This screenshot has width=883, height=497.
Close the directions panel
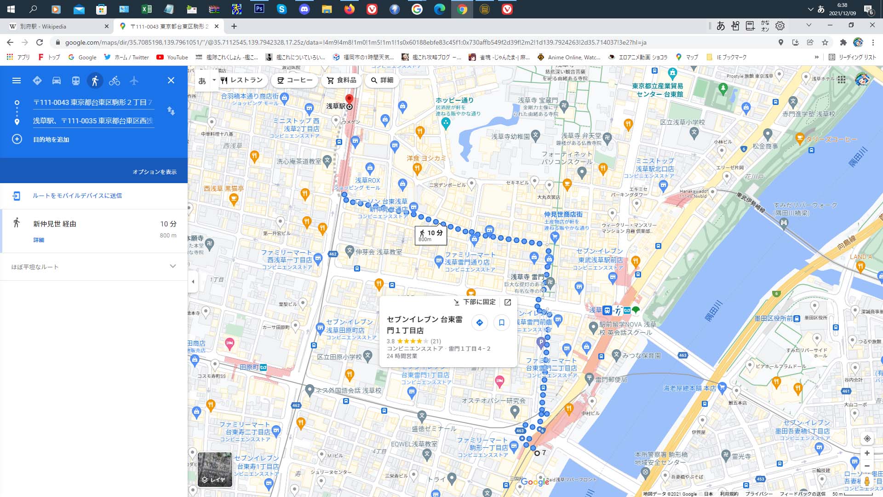171,81
